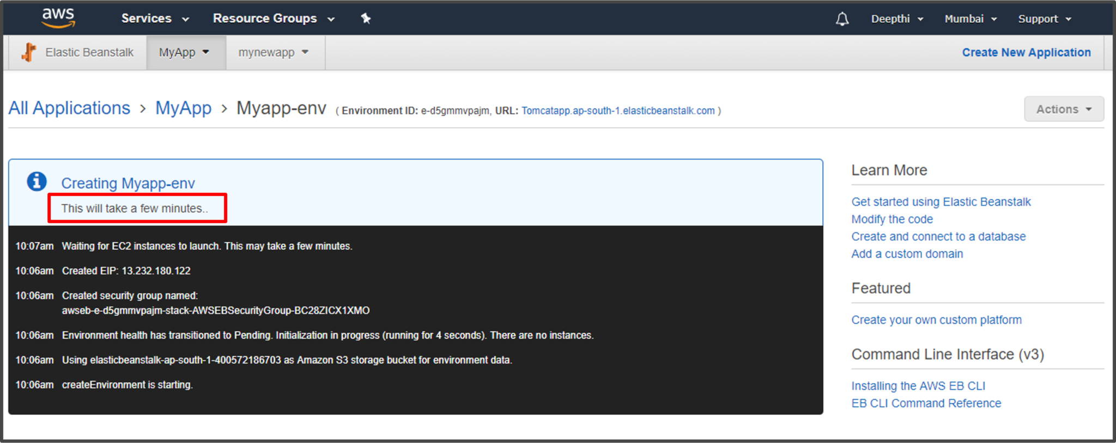Click Add a custom domain

coord(907,254)
